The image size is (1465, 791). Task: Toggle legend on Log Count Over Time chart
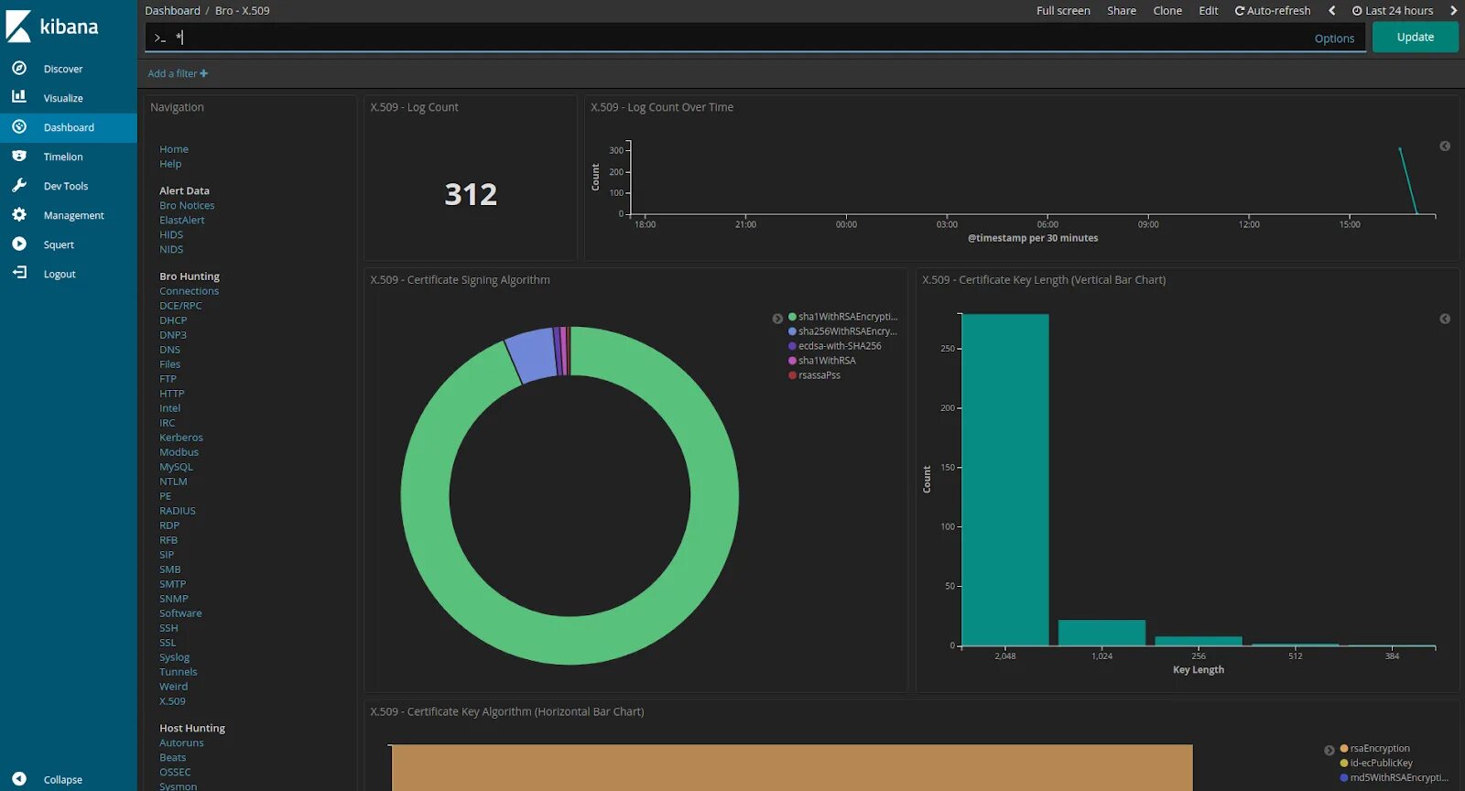[1445, 146]
